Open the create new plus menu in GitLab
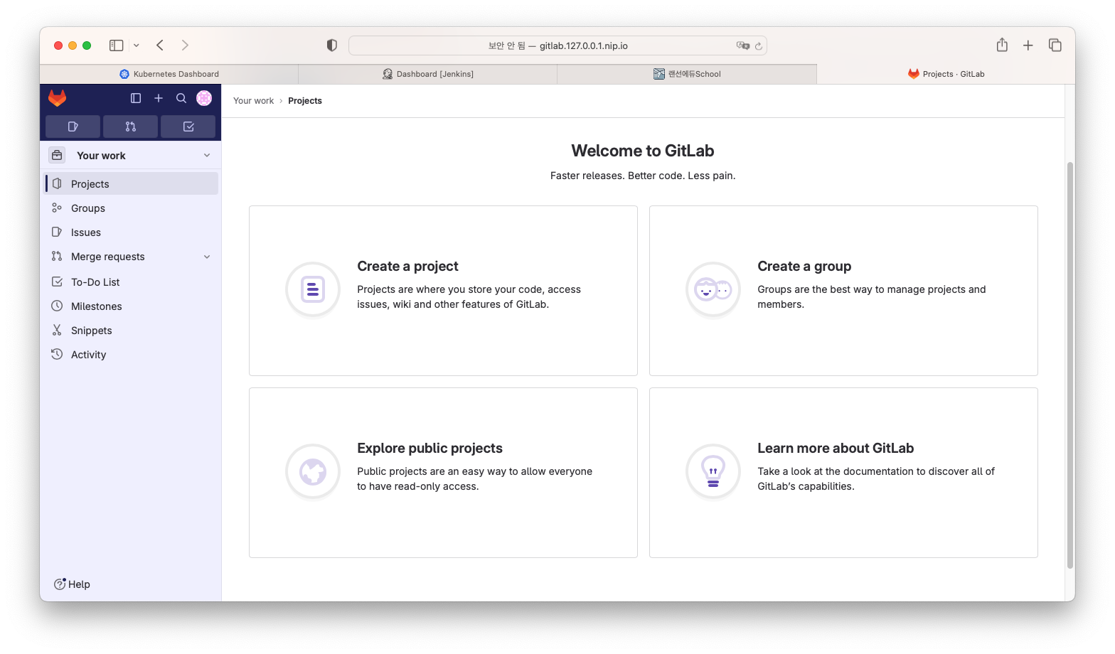The width and height of the screenshot is (1115, 654). pyautogui.click(x=159, y=98)
